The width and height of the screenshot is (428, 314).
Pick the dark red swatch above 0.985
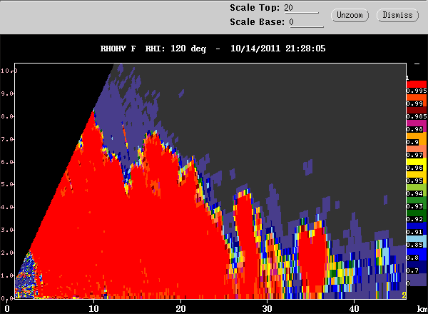coord(417,110)
